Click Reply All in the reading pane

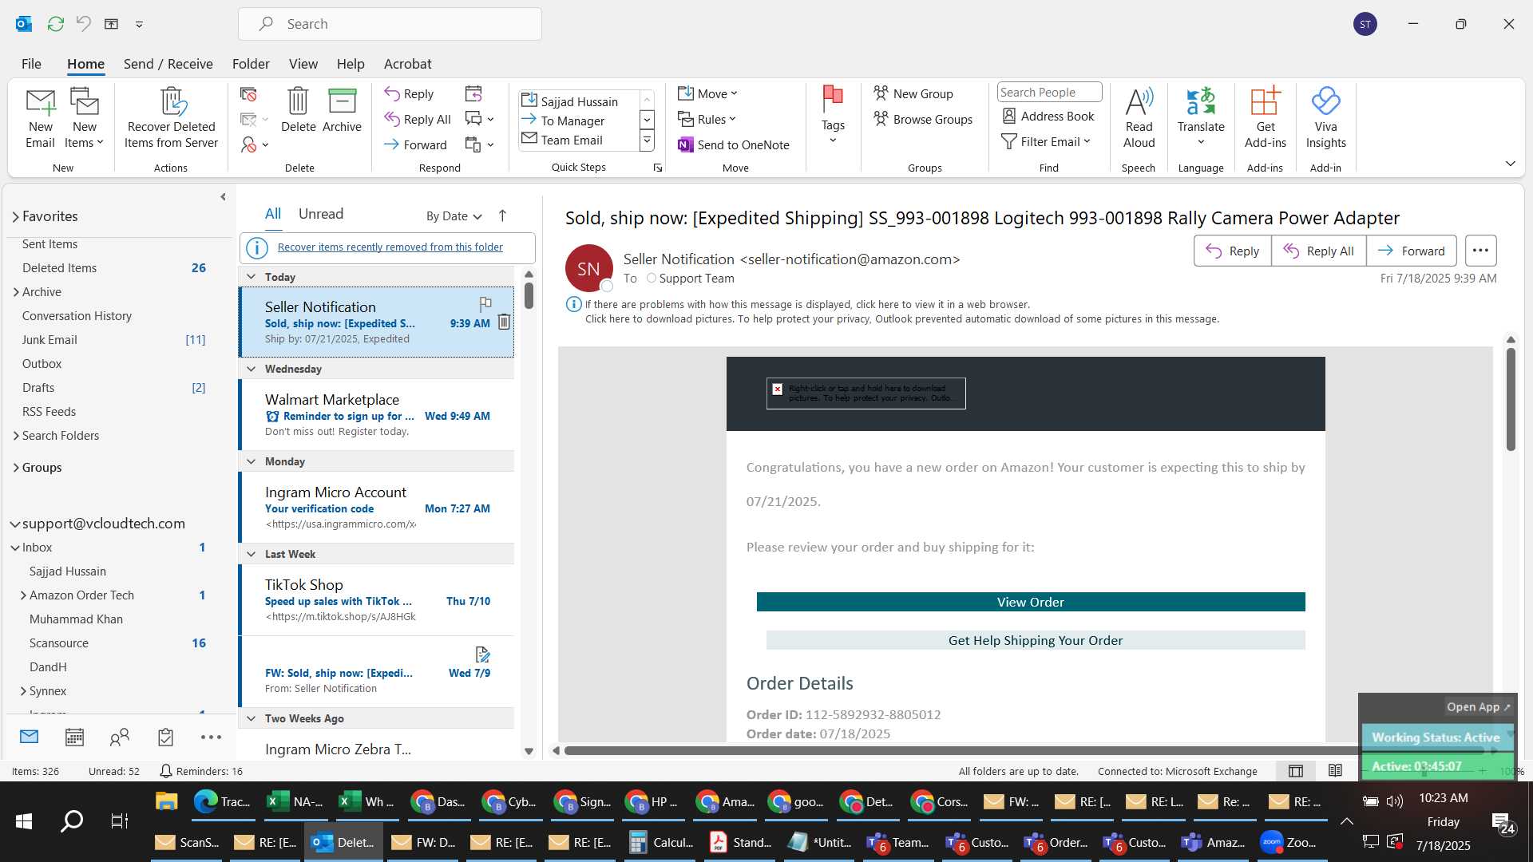tap(1318, 251)
